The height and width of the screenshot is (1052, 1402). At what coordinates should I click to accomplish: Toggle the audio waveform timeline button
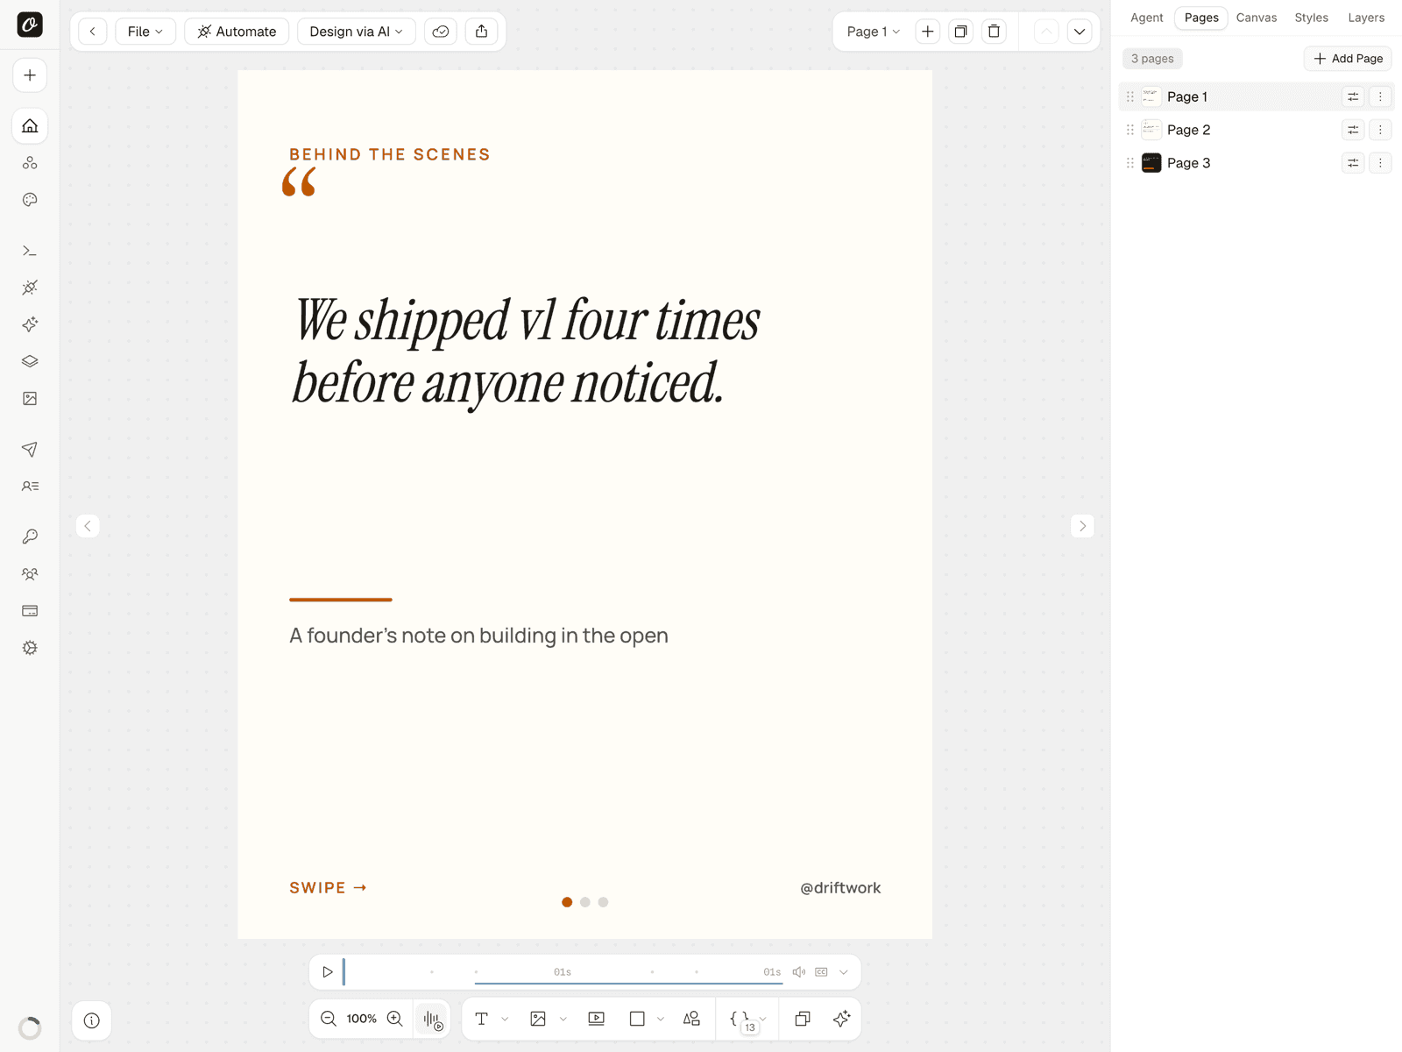point(433,1019)
